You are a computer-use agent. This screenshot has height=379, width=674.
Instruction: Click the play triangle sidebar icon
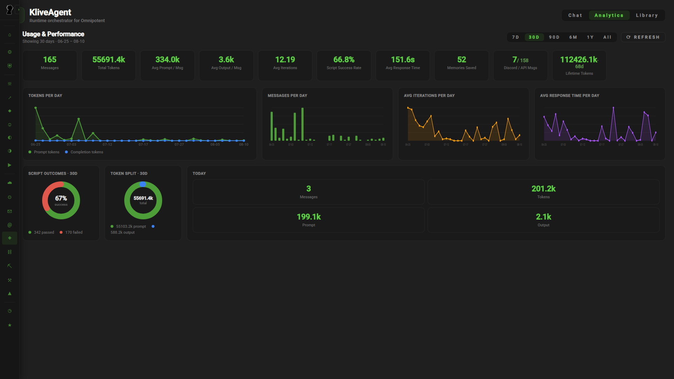[x=9, y=165]
